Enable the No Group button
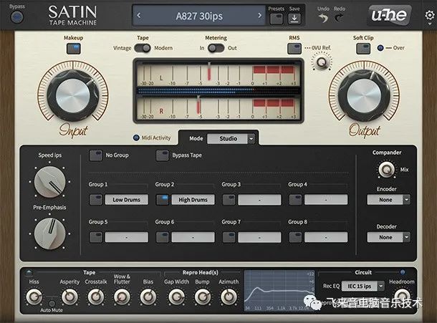437x323 pixels. [95, 155]
